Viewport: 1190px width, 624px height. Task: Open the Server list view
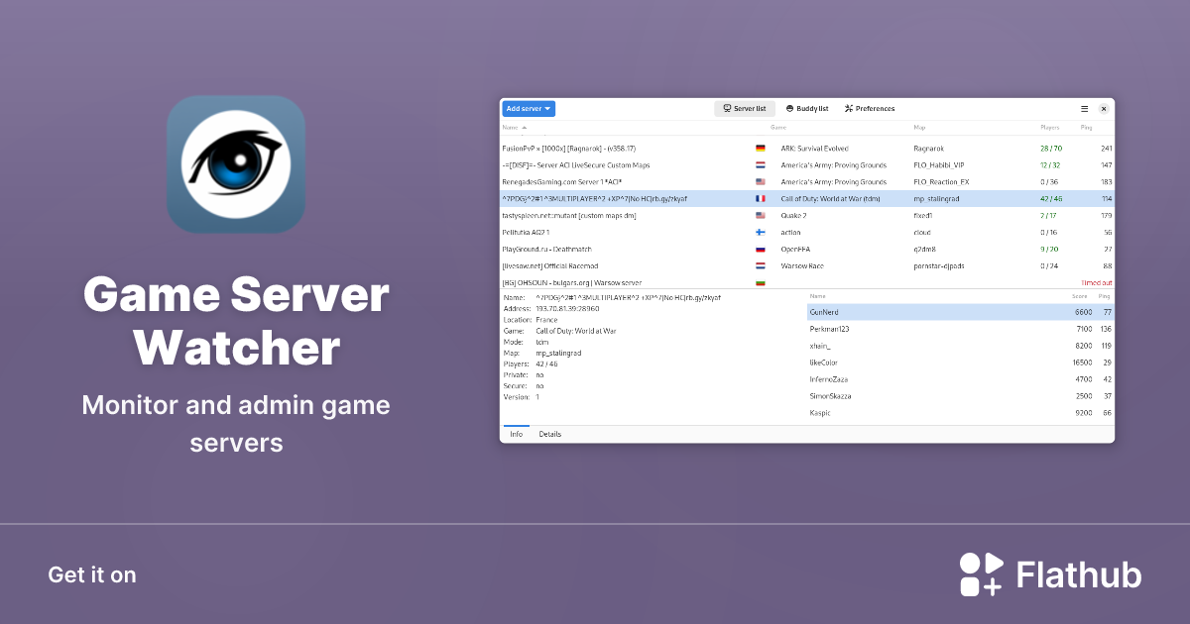[744, 108]
